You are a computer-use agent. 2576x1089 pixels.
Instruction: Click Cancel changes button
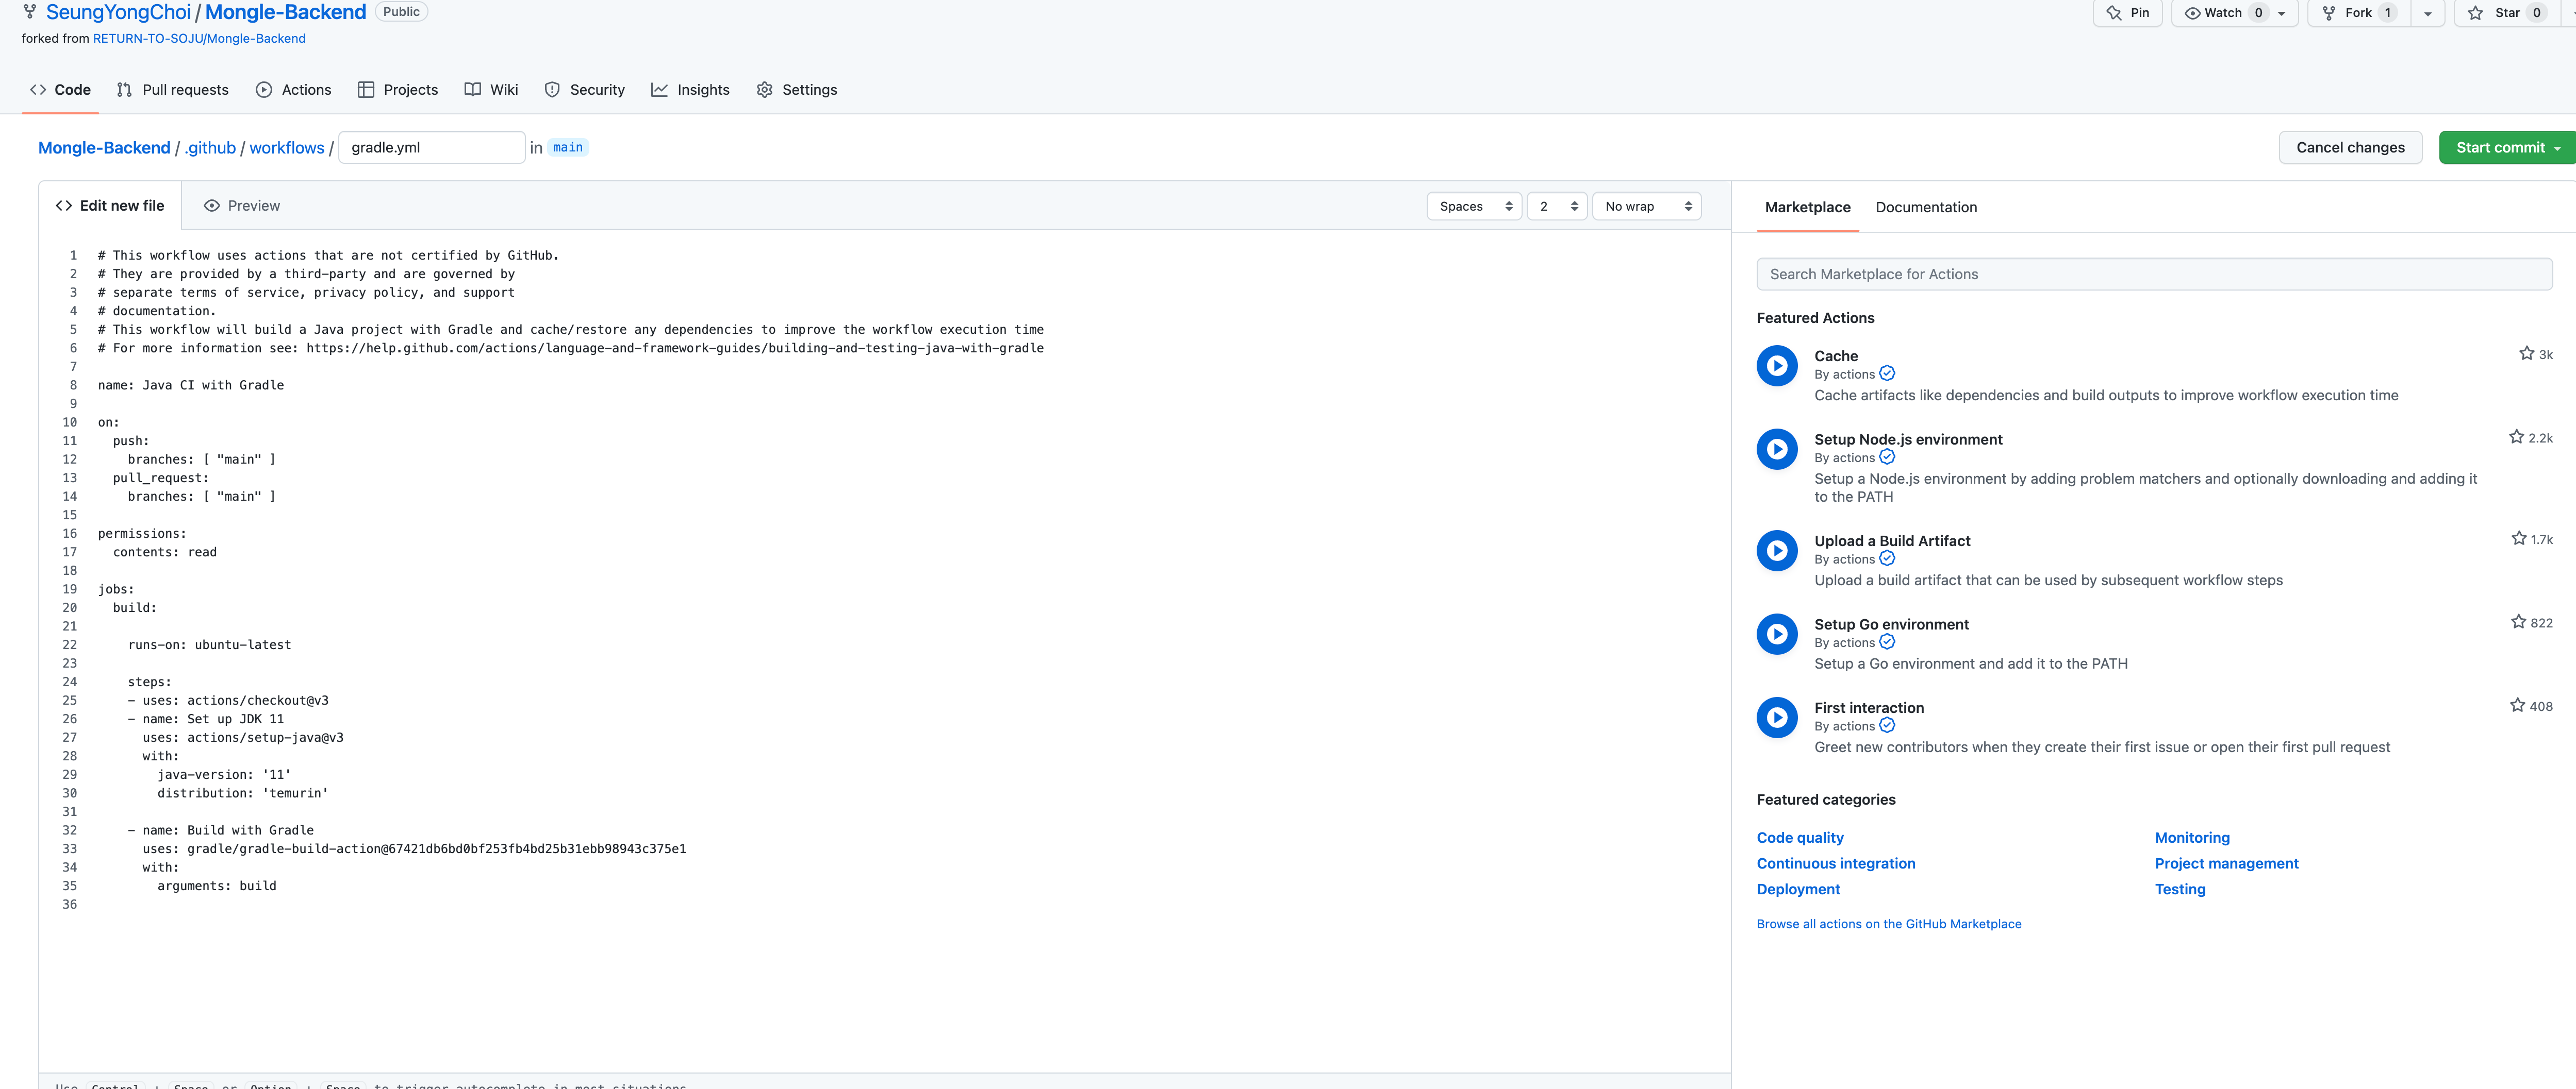click(2349, 148)
